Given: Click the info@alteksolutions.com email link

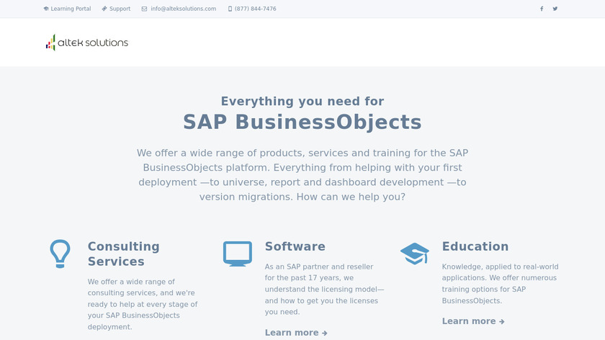Looking at the screenshot, I should [183, 9].
